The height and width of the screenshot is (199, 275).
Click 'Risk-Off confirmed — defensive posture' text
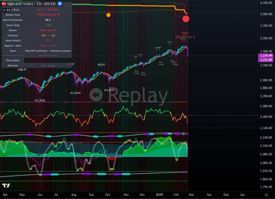click(48, 51)
